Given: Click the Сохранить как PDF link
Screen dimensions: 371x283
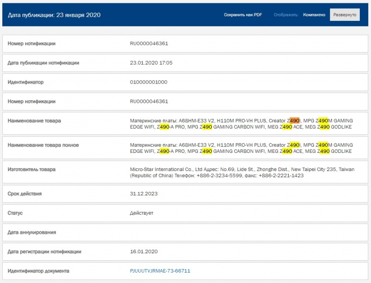Looking at the screenshot, I should pos(243,15).
